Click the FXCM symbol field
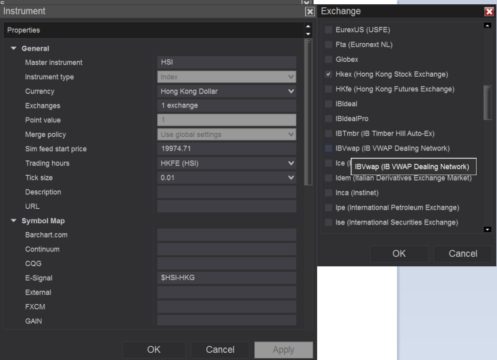Screen dimensions: 497x360 [227, 307]
